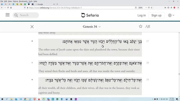Open Chrome from the taskbar
The image size is (180, 101).
(25, 99)
